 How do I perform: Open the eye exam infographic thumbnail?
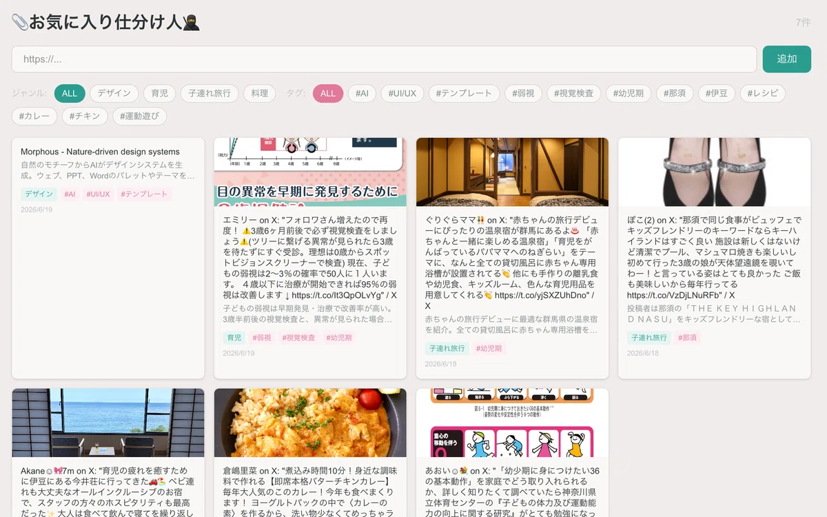pos(310,172)
